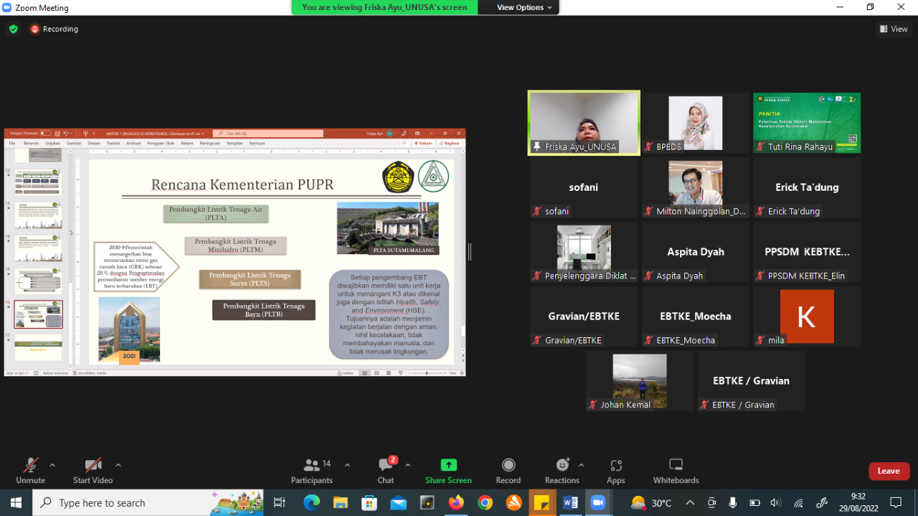
Task: Click the red Leave button
Action: (x=889, y=471)
